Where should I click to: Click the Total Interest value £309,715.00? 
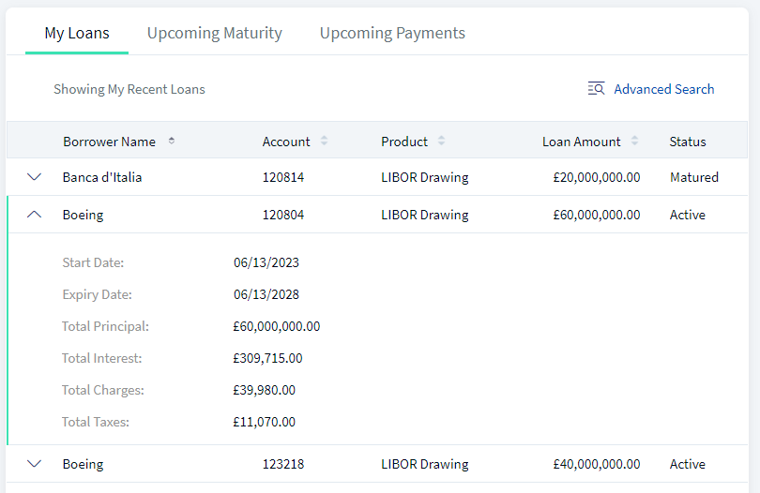(x=267, y=358)
